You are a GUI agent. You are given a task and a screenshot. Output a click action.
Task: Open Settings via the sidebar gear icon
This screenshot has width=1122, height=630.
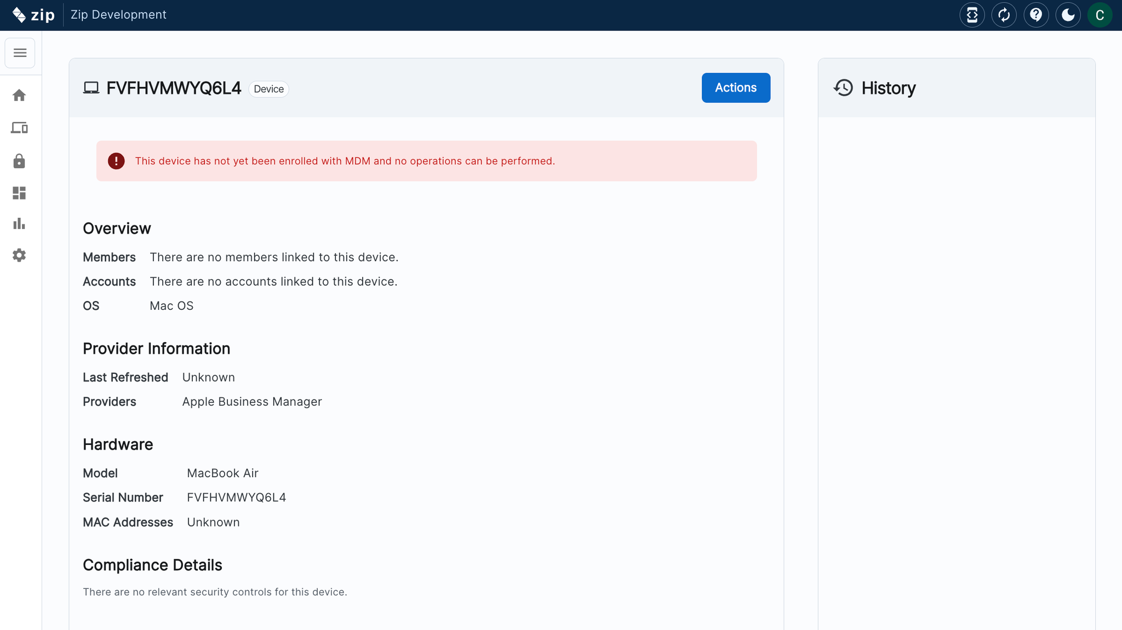point(19,256)
